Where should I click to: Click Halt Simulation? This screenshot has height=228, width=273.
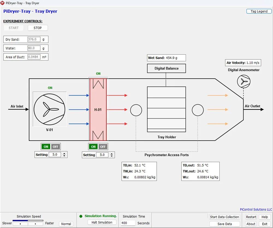(102, 223)
